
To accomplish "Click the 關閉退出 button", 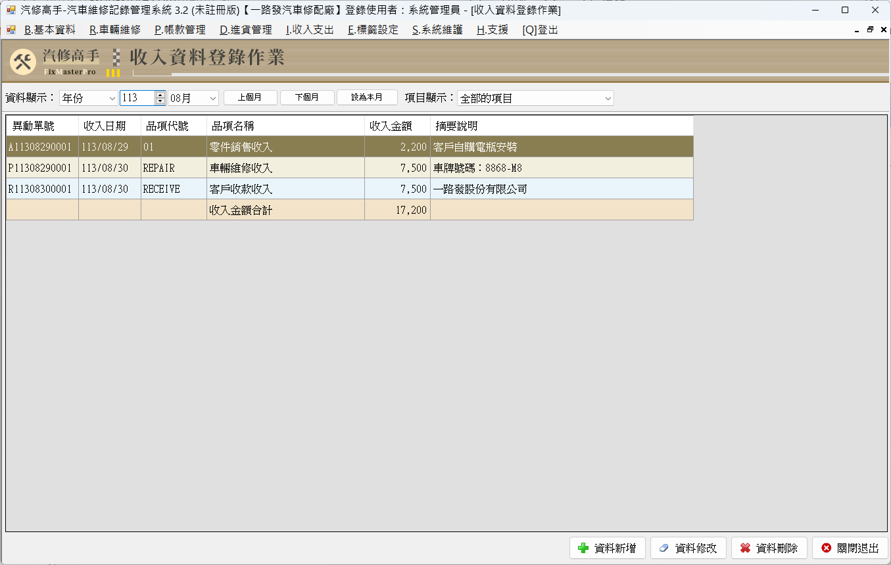I will tap(851, 548).
